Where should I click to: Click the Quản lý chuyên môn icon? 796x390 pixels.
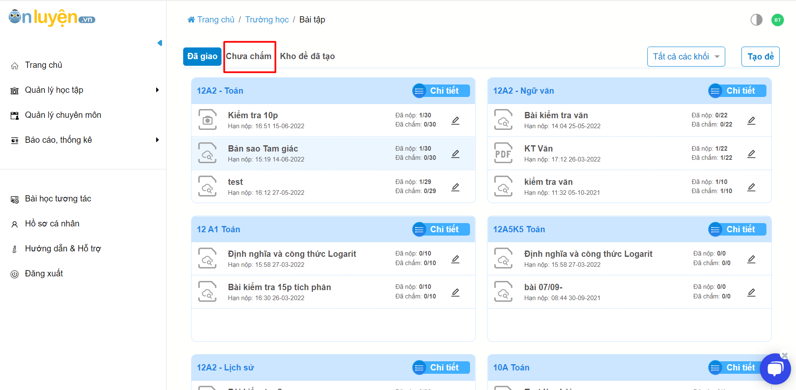(x=15, y=116)
